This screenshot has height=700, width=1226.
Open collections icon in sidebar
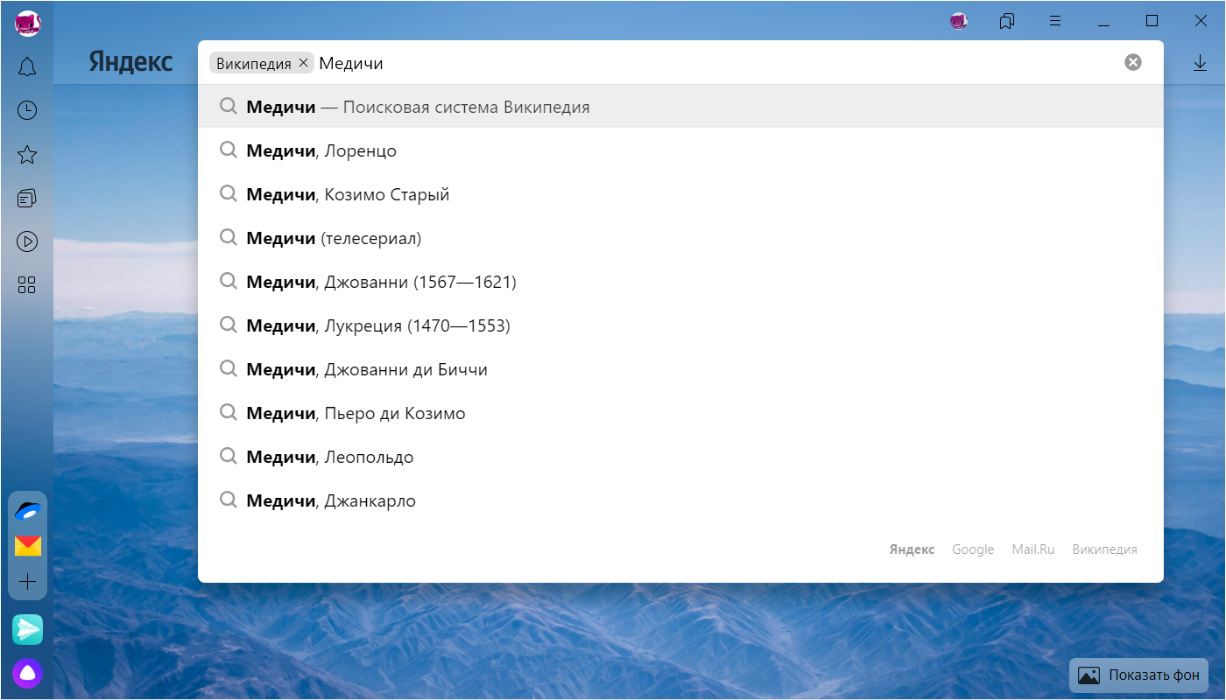coord(27,199)
